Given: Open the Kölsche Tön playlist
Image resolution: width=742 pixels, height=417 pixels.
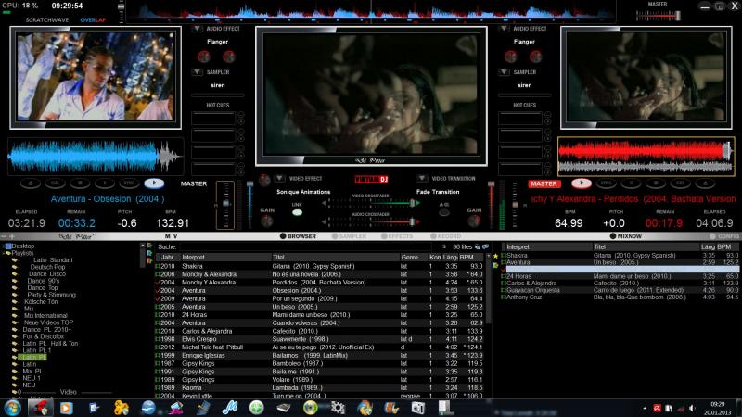Looking at the screenshot, I should 41,302.
